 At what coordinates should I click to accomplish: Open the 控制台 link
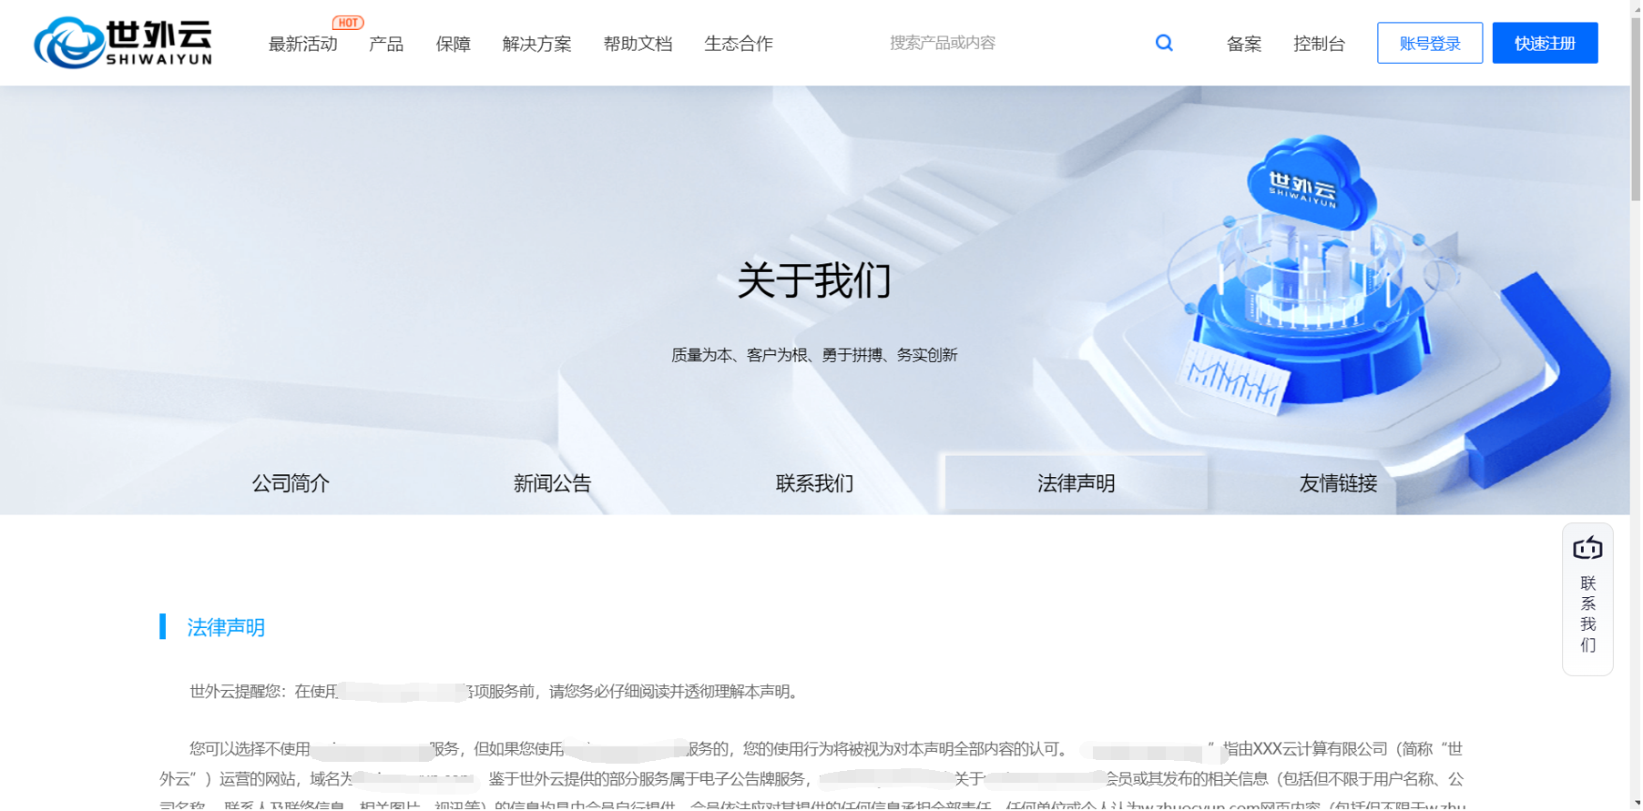[1321, 44]
